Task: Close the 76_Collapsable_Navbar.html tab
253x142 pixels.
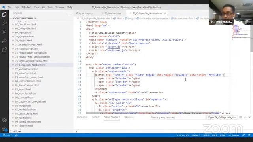Action: 165,13
